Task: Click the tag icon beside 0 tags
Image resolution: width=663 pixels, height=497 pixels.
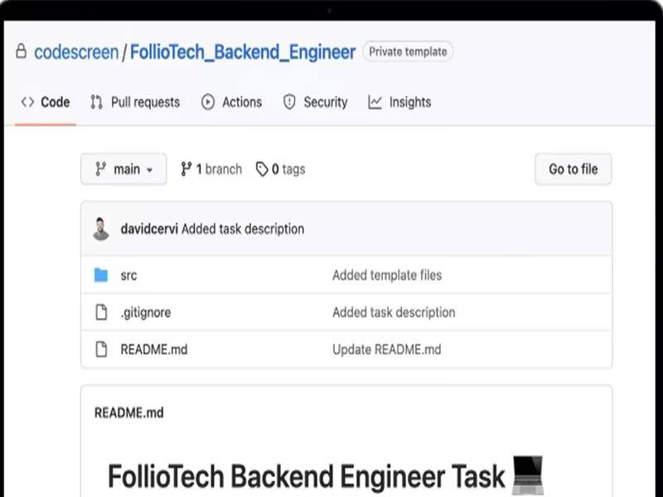Action: coord(262,169)
